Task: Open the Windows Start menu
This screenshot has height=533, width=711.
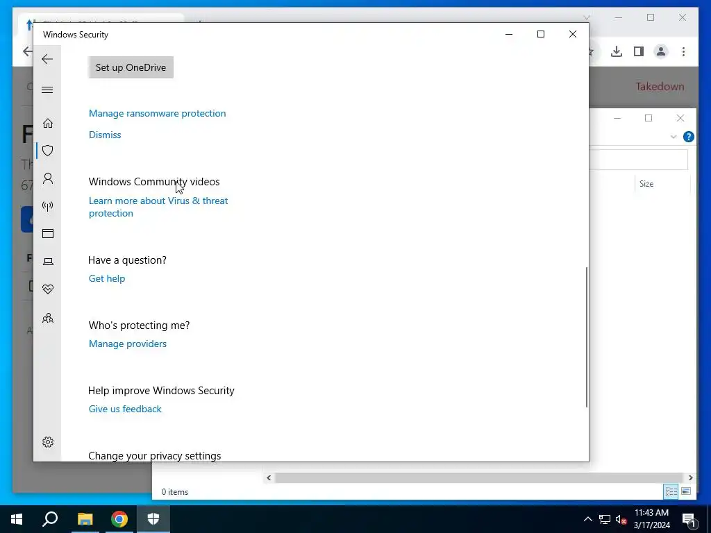Action: [17, 519]
